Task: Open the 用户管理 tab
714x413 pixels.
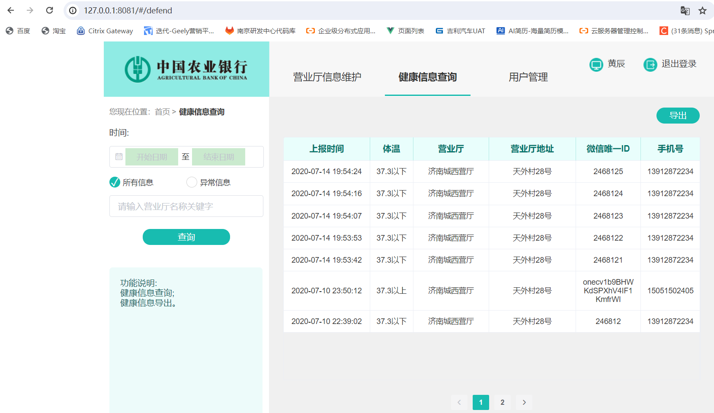Action: point(528,77)
